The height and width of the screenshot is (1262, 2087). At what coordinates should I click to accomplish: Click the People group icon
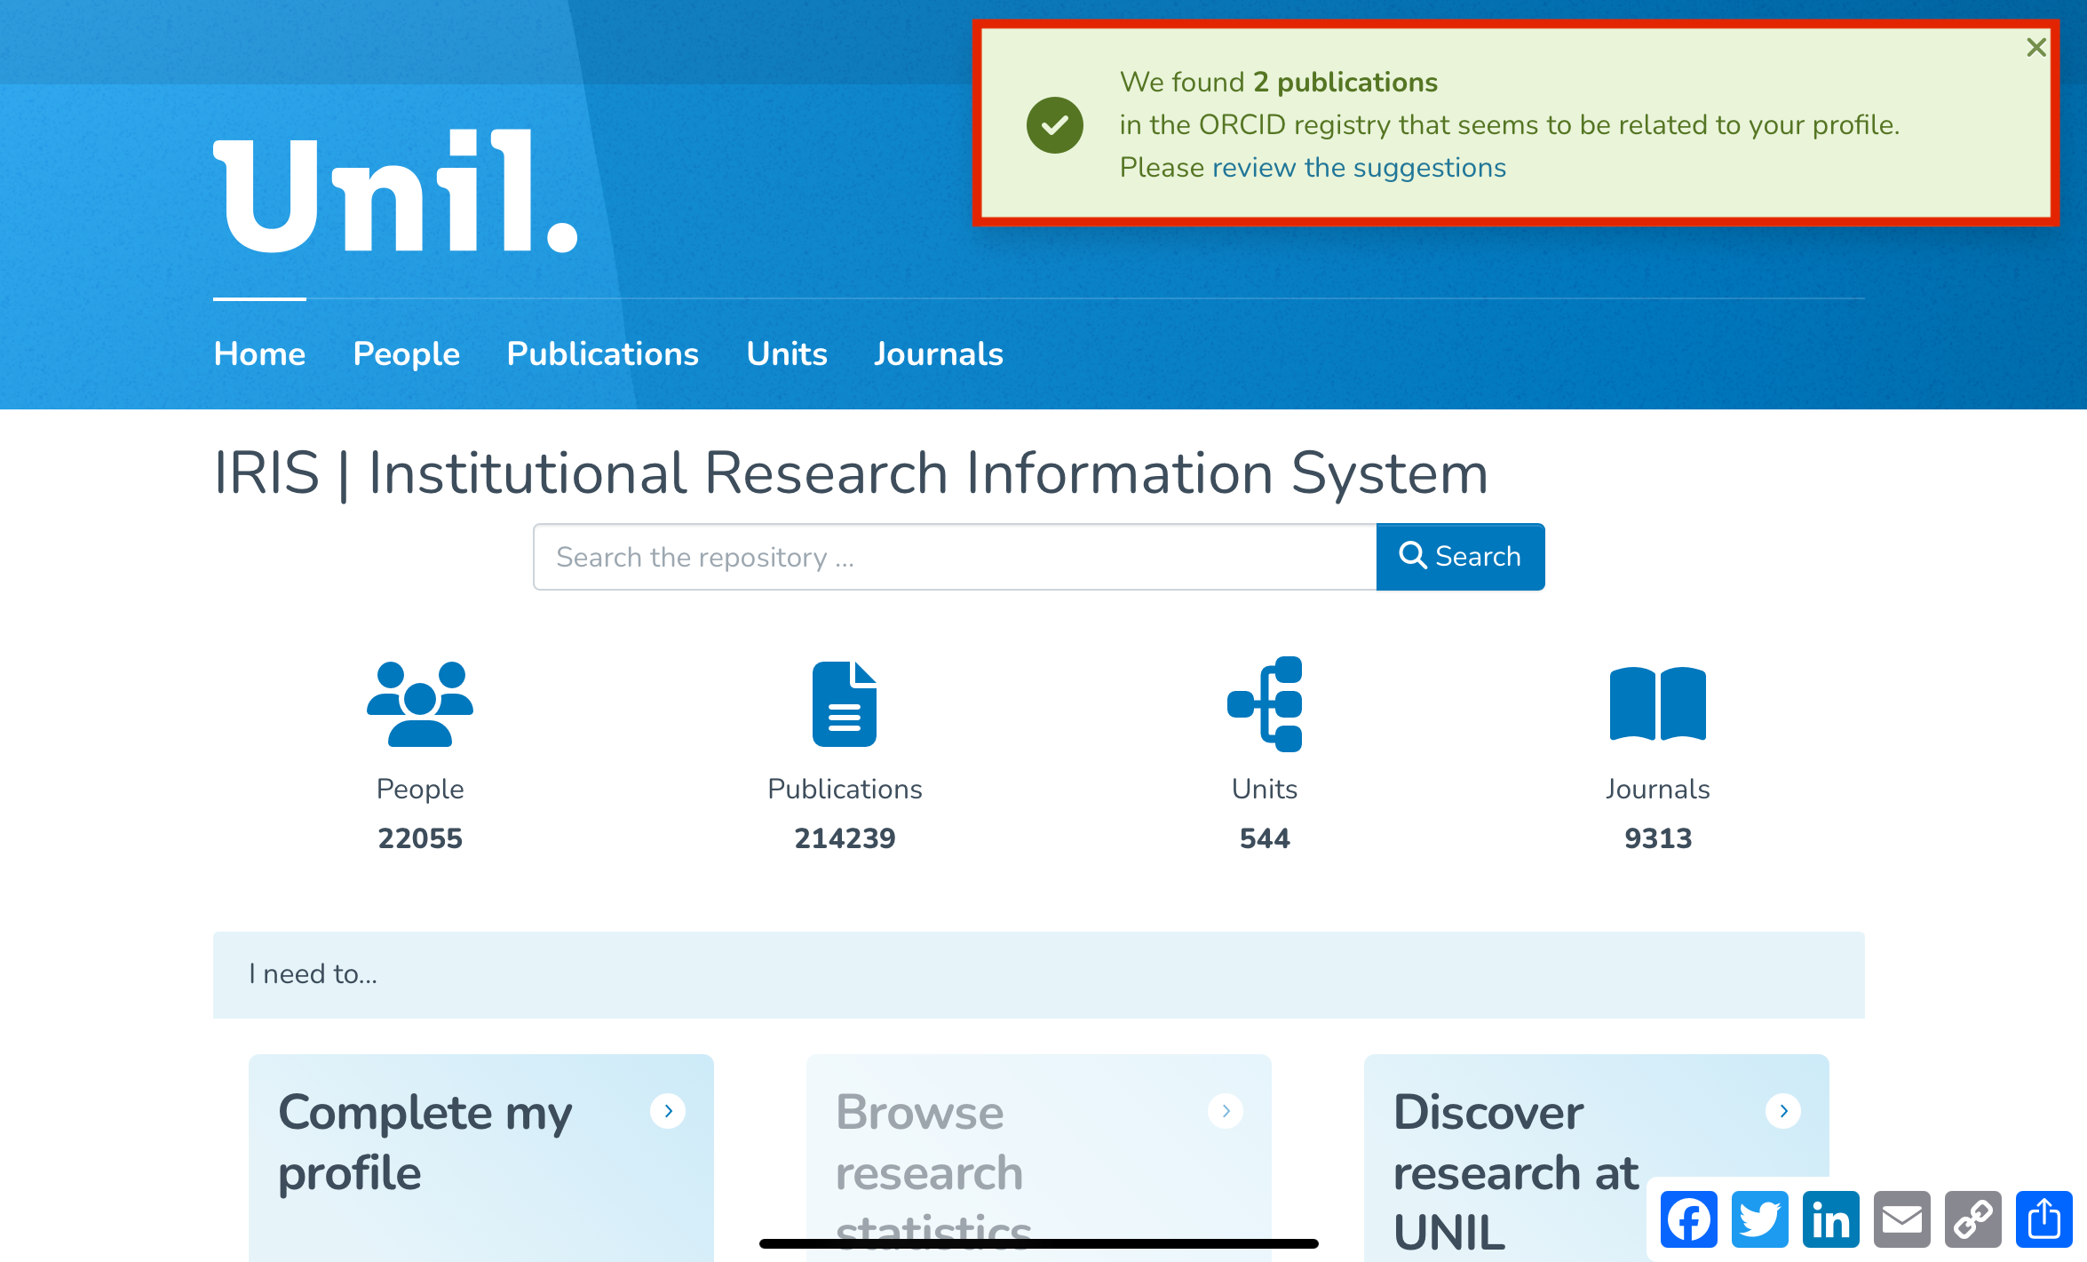click(x=420, y=703)
